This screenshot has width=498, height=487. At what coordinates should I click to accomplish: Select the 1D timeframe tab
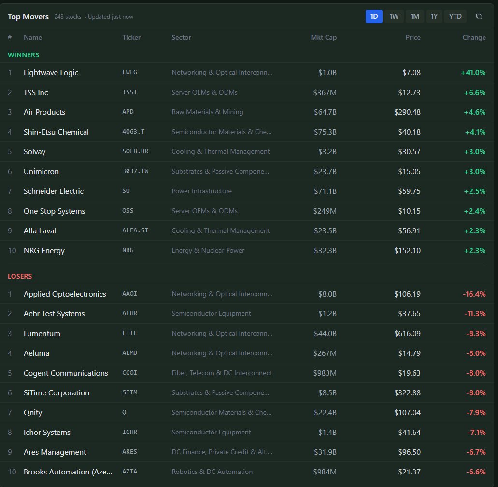click(x=374, y=16)
